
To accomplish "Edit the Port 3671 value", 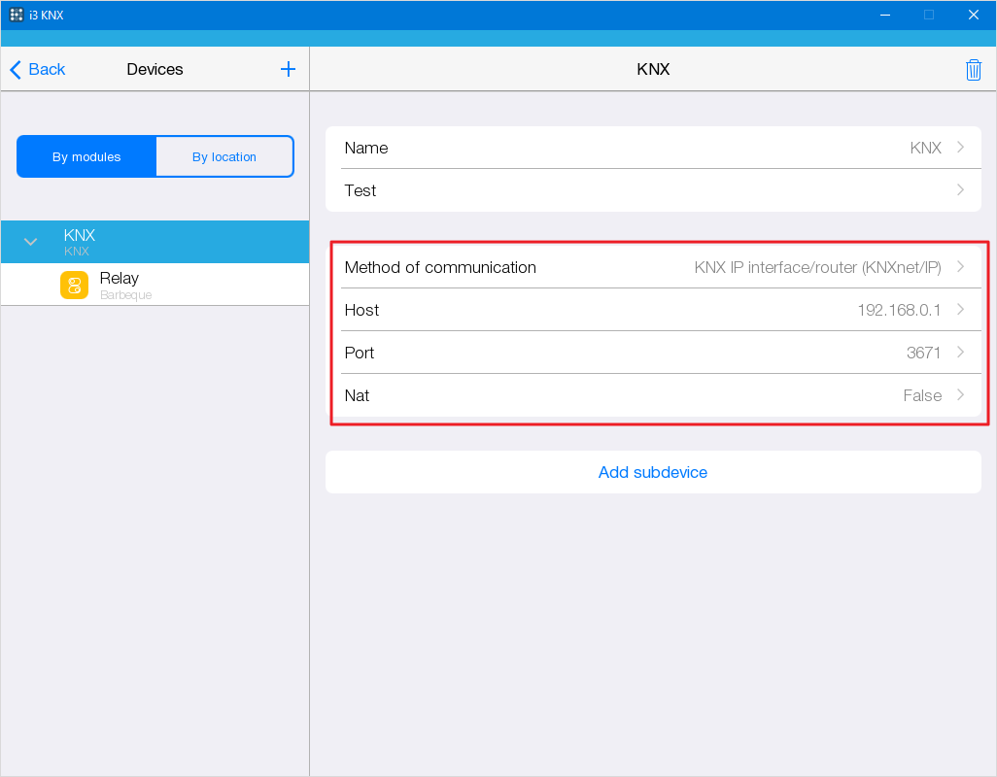I will click(652, 353).
